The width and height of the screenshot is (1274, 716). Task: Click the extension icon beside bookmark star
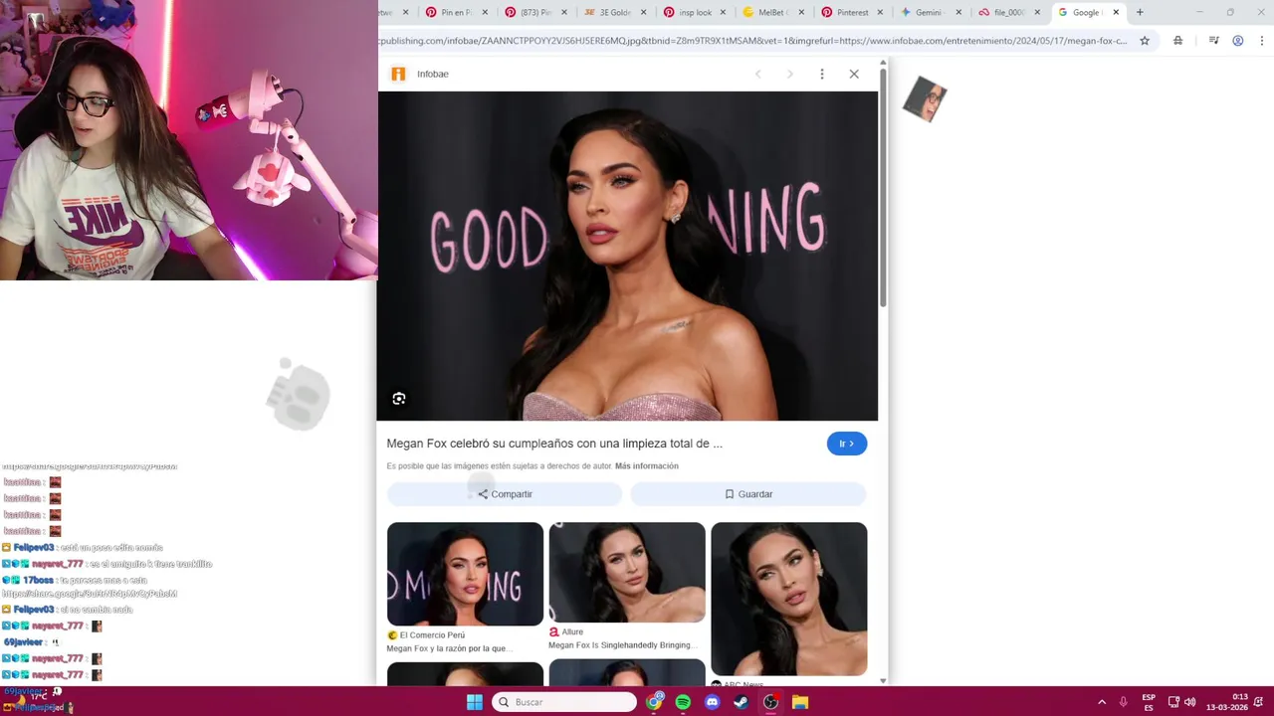pos(1178,41)
